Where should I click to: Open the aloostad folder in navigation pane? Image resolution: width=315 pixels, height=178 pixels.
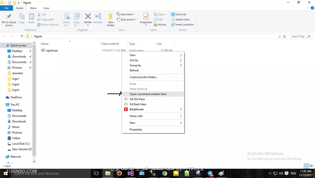(x=17, y=73)
